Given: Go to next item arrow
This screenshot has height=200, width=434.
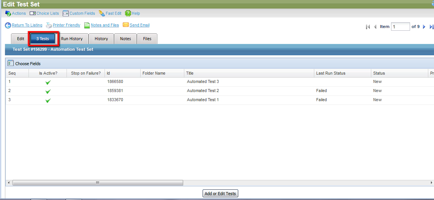Looking at the screenshot, I should [x=424, y=27].
